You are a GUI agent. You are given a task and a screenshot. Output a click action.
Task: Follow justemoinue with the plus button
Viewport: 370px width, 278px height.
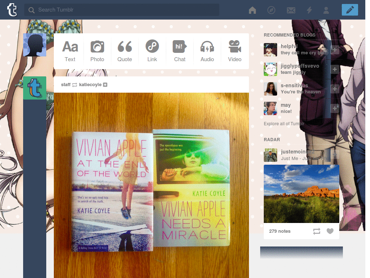click(335, 155)
